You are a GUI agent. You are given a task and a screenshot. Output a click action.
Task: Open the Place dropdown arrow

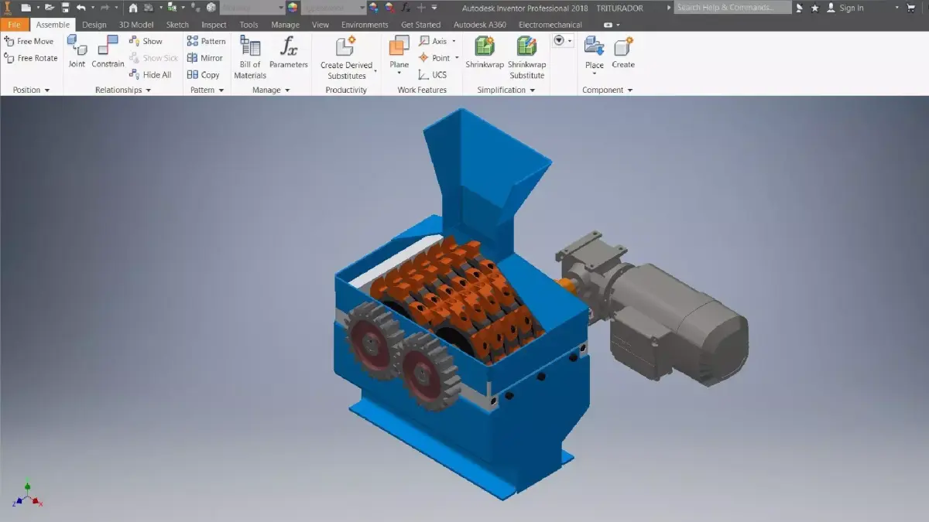(x=595, y=74)
